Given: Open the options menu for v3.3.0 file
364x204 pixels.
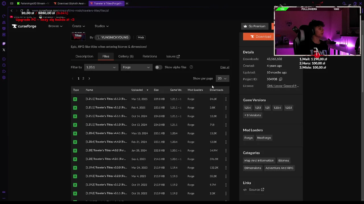Looking at the screenshot, I should click(x=226, y=167).
